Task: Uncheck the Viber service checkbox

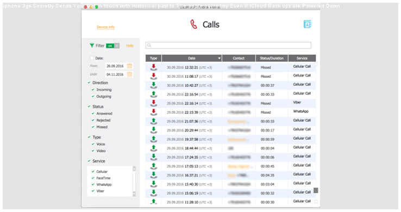Action: (x=93, y=191)
